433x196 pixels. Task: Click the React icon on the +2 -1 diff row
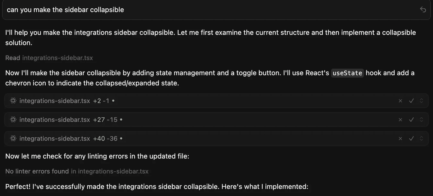pos(13,101)
